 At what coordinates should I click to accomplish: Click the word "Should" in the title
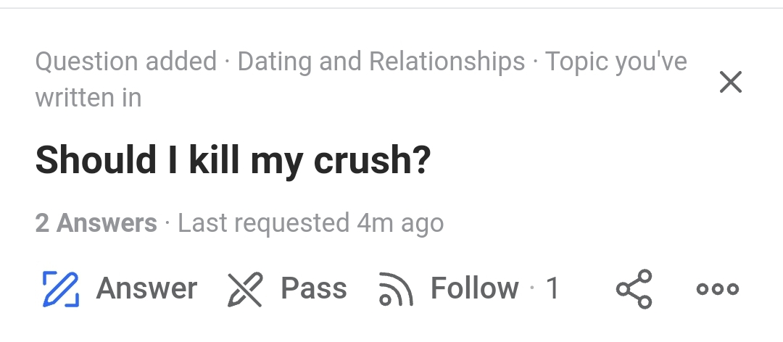[x=96, y=160]
